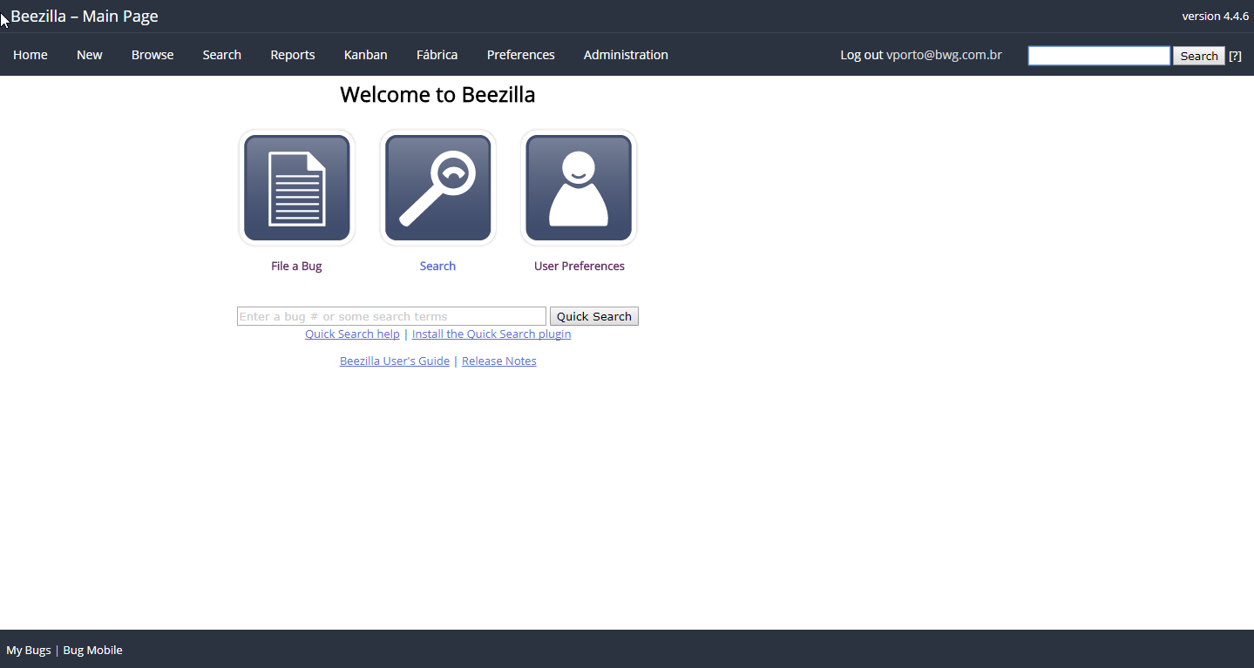
Task: Click the Search text link below magnifier
Action: coord(437,267)
